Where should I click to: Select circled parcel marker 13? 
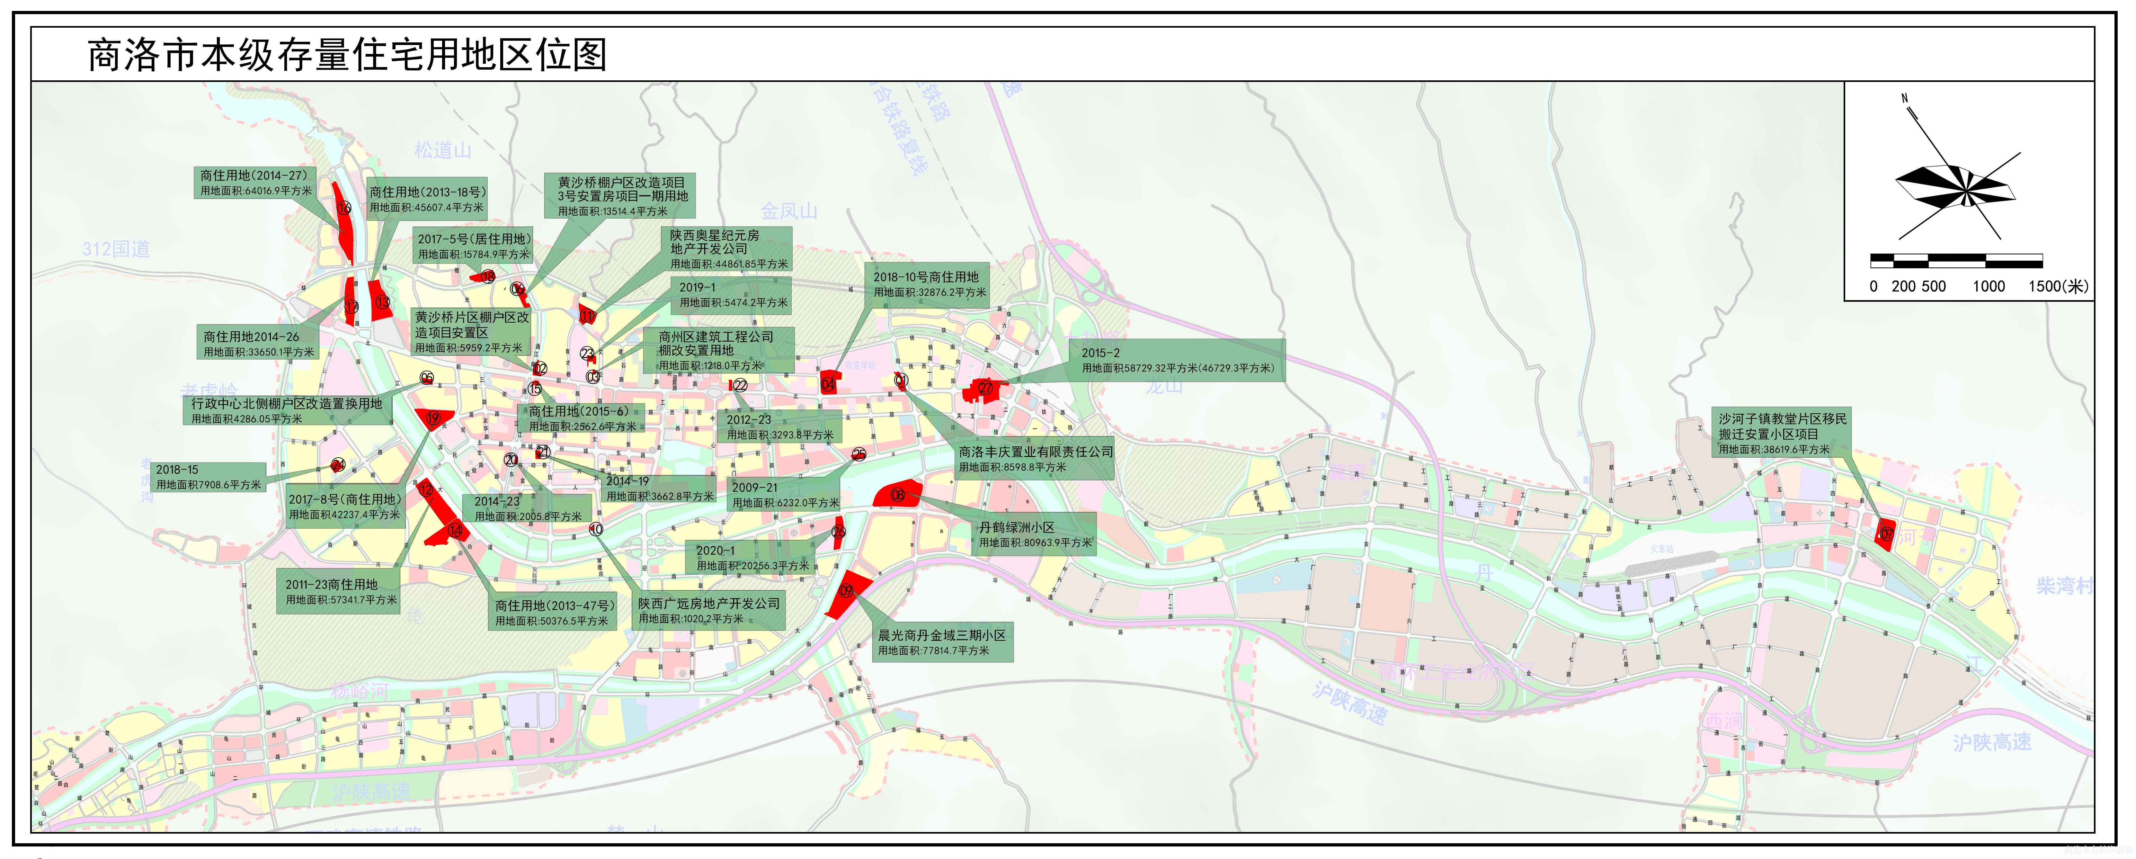[382, 303]
